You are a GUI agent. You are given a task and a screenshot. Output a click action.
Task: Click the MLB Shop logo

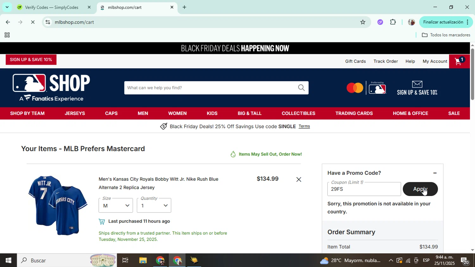(51, 88)
